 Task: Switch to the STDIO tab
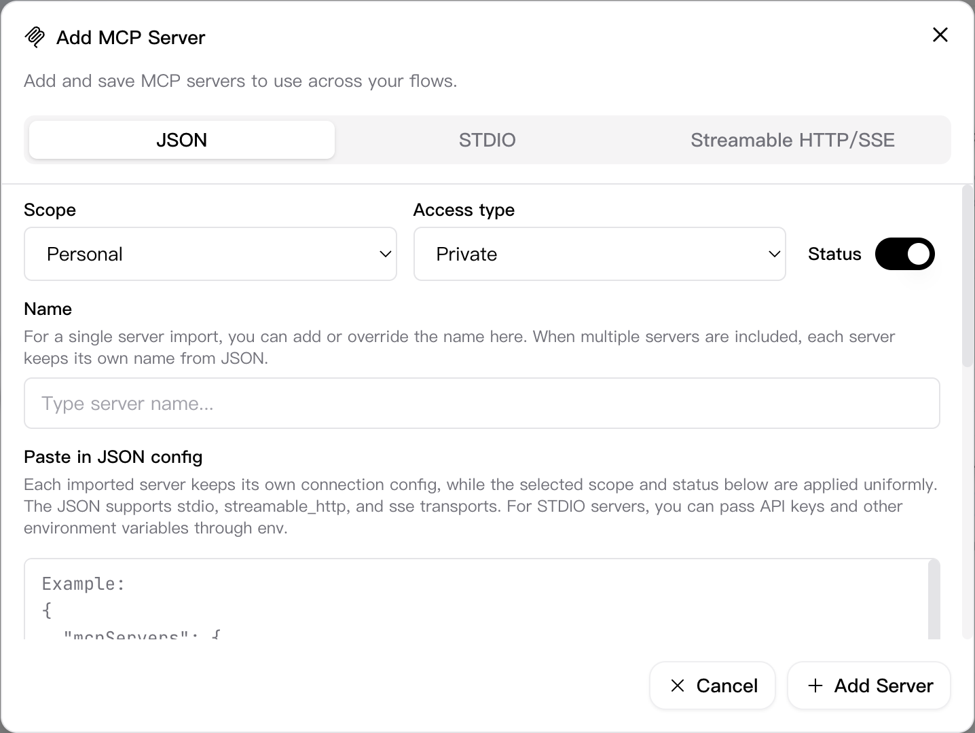pyautogui.click(x=487, y=140)
